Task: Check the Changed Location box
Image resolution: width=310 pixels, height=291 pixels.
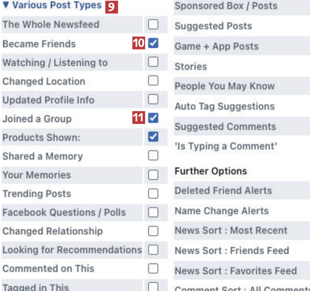Action: click(153, 81)
